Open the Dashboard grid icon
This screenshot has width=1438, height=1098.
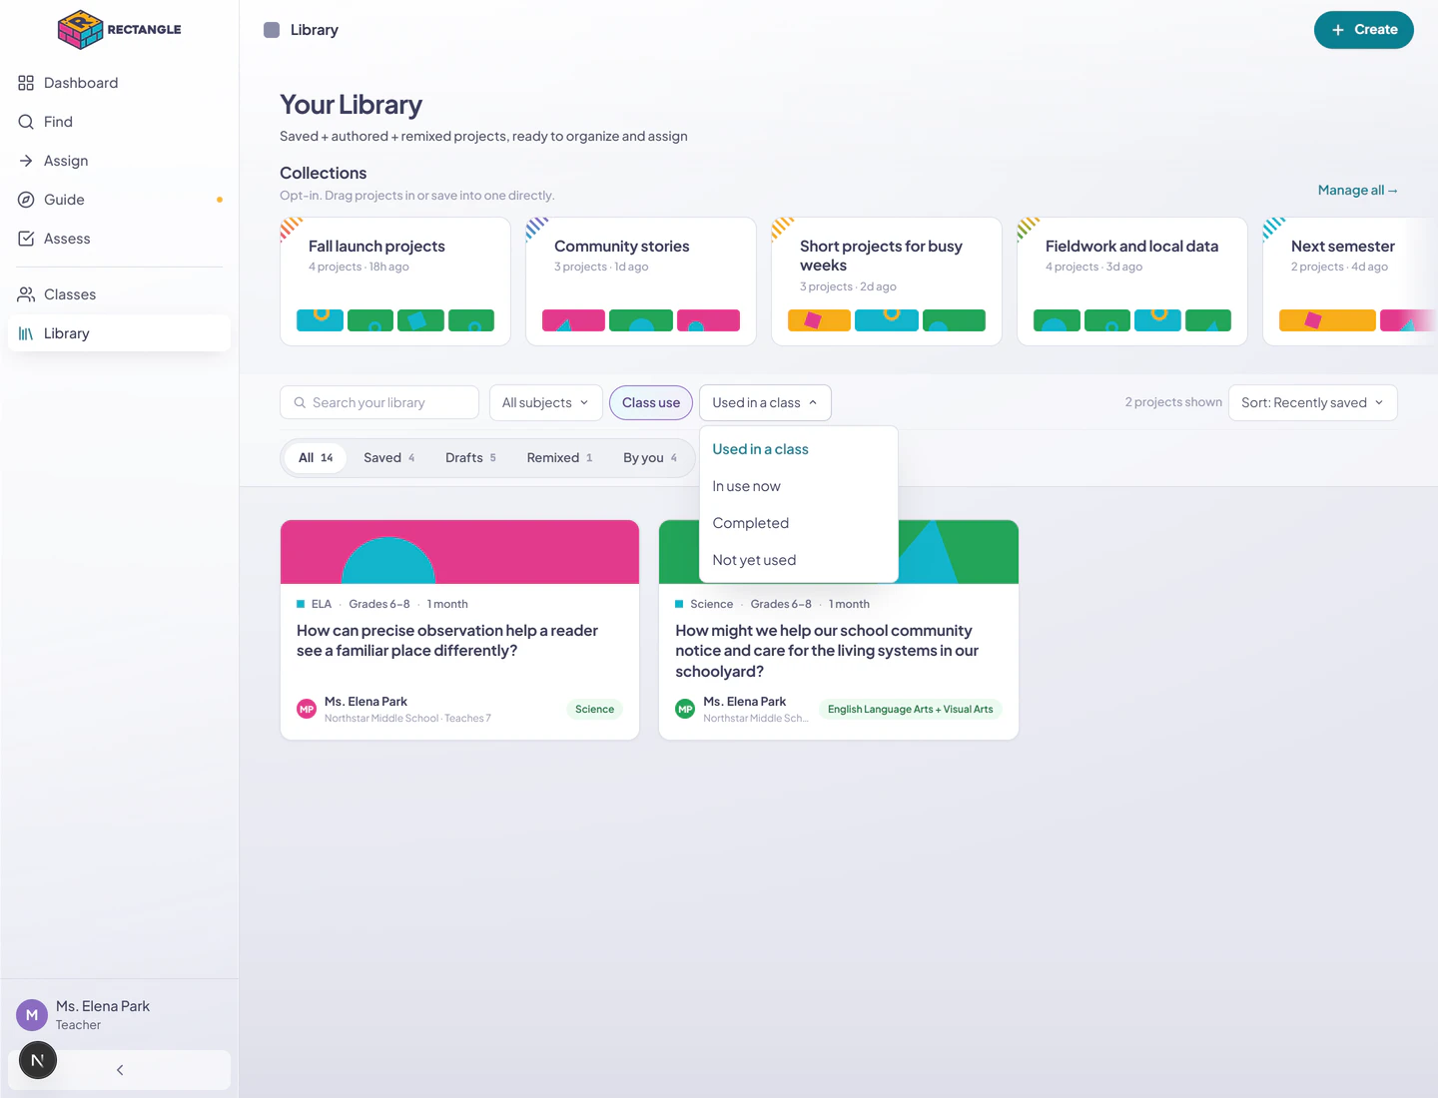[x=26, y=83]
